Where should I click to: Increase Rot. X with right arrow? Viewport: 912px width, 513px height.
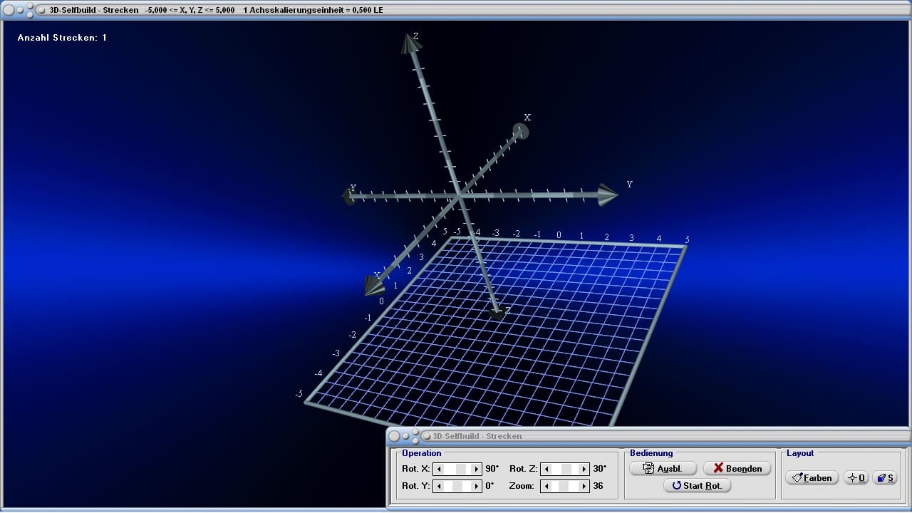pos(476,469)
